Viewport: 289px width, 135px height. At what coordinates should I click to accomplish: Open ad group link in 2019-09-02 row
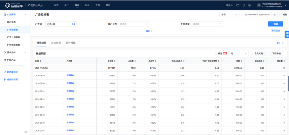click(x=70, y=107)
